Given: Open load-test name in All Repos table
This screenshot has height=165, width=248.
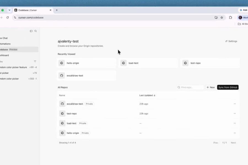Looking at the screenshot, I should (71, 123).
